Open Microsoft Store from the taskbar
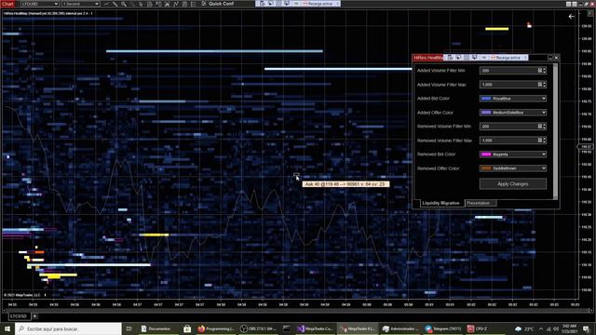This screenshot has height=335, width=596. click(x=186, y=328)
